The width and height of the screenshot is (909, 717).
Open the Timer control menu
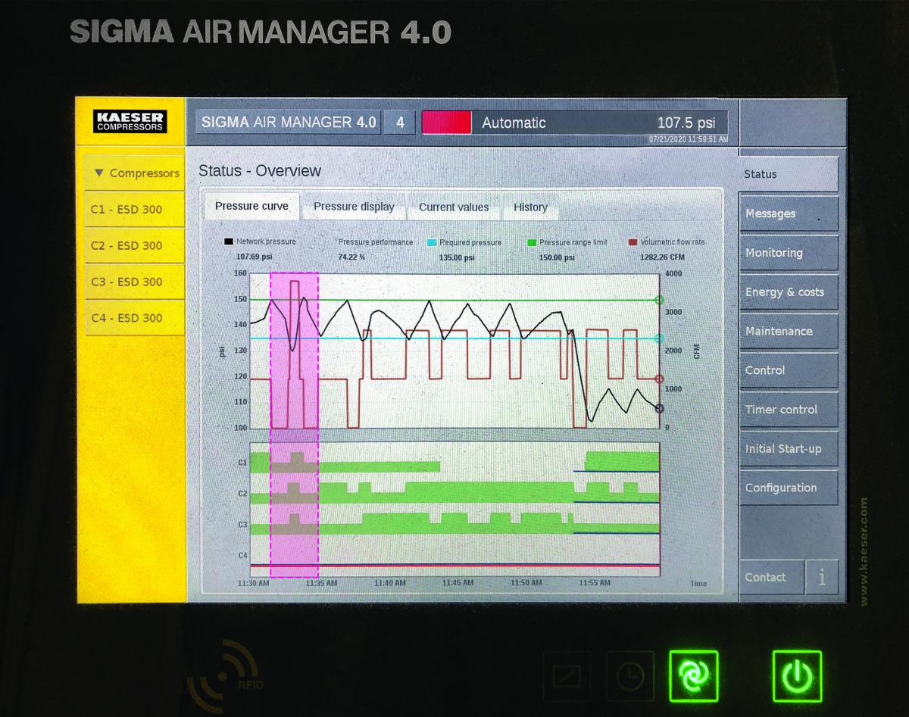789,410
